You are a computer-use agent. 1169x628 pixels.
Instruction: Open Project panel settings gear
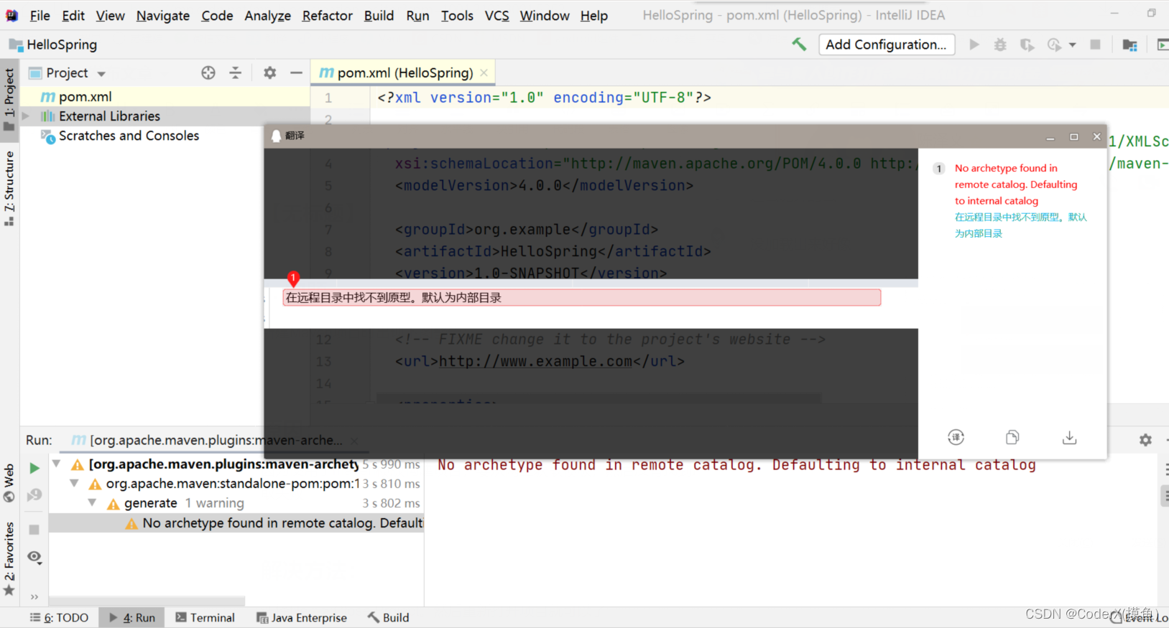[269, 72]
